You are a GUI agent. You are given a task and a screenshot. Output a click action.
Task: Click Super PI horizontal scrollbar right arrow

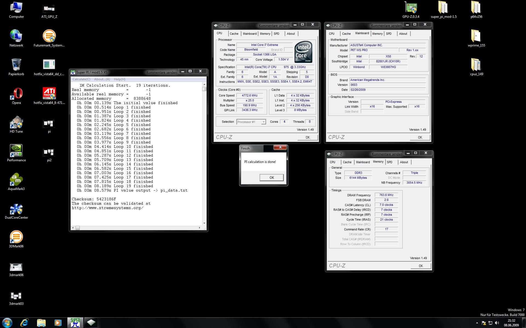point(200,228)
